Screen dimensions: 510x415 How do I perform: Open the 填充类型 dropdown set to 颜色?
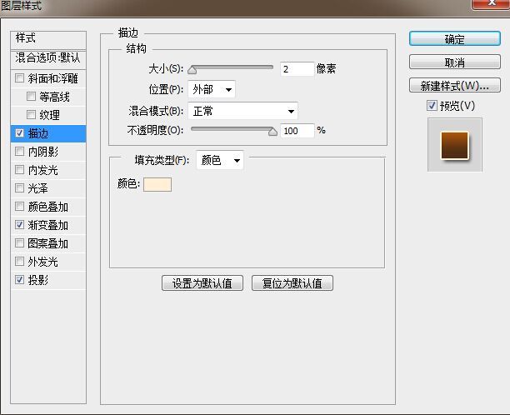click(219, 160)
